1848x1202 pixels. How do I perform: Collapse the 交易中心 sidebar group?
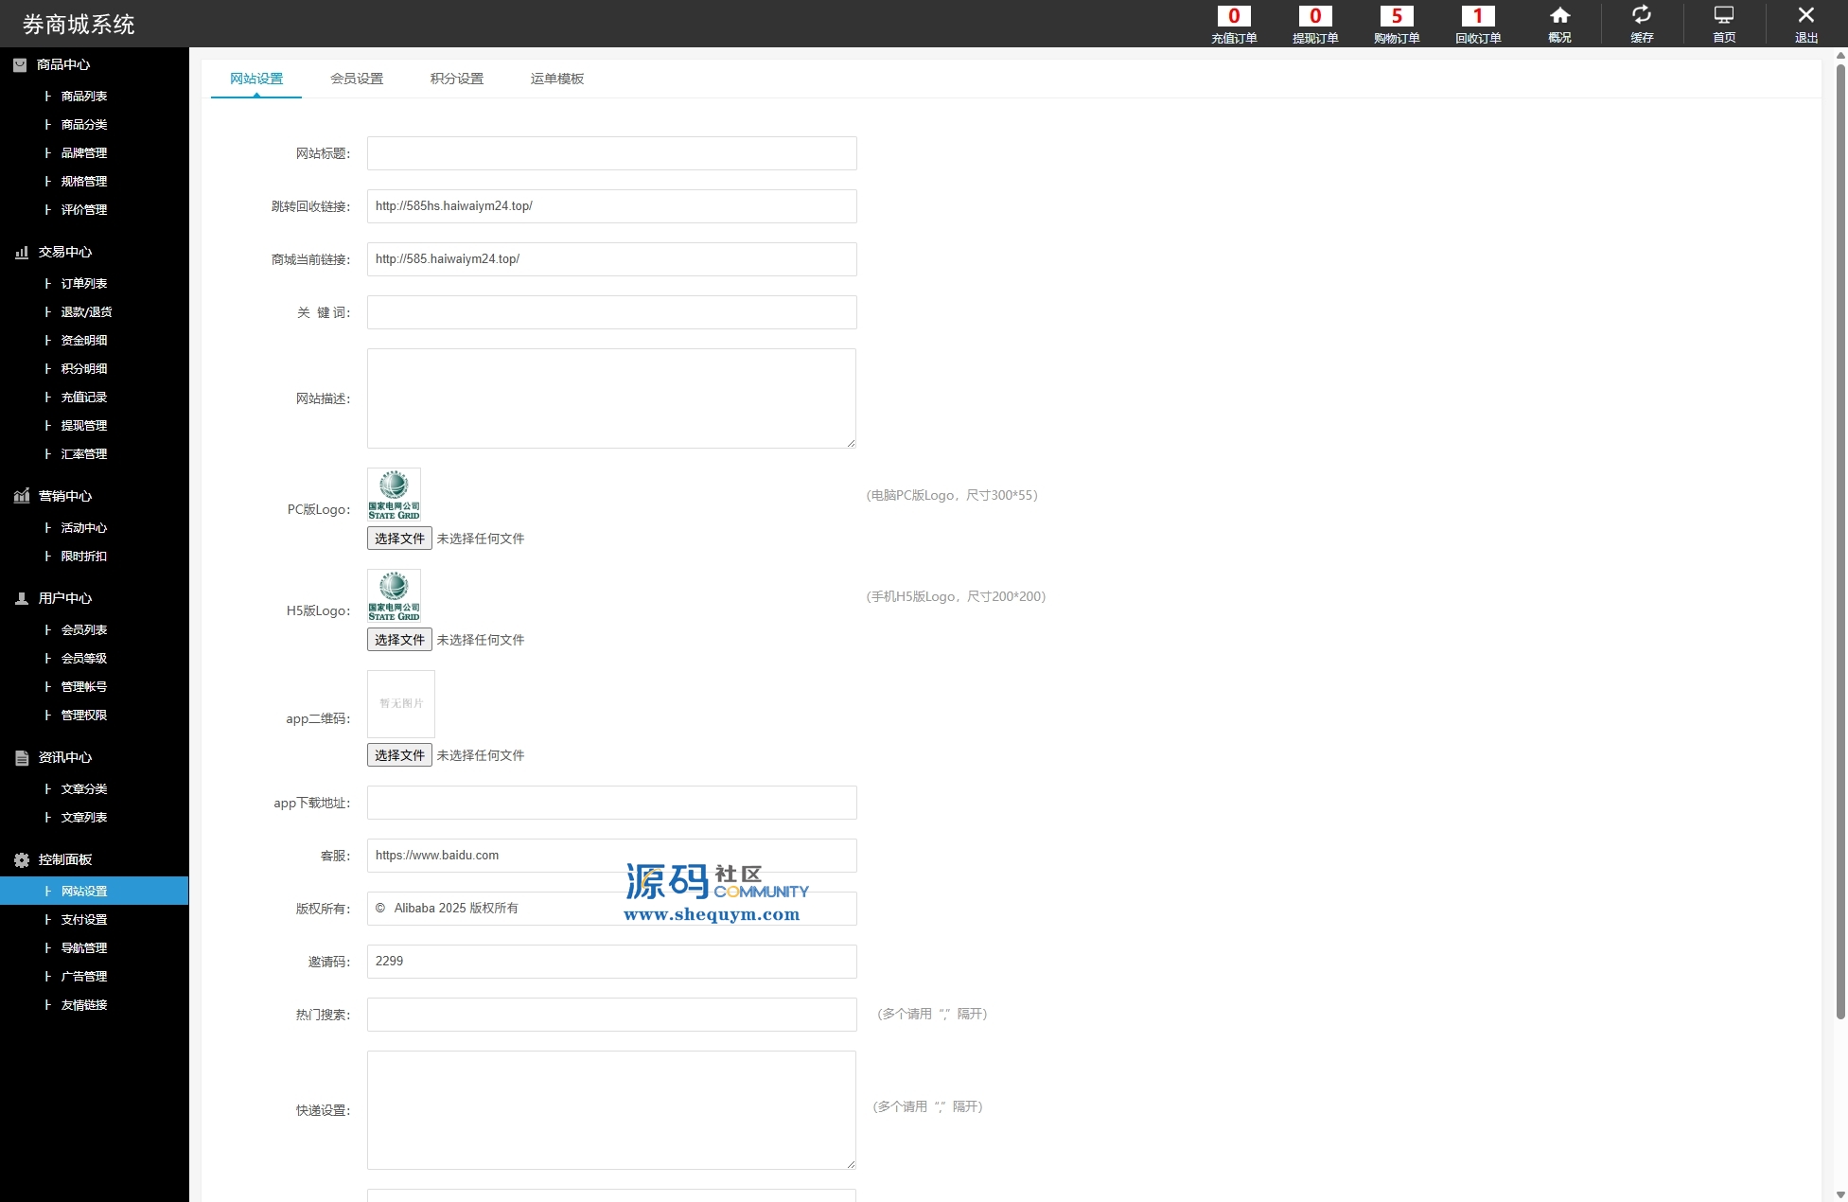coord(64,252)
